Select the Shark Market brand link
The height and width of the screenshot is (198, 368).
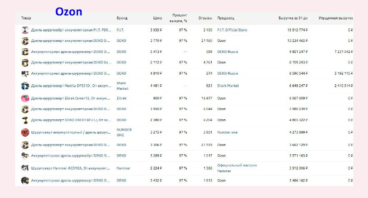[122, 86]
